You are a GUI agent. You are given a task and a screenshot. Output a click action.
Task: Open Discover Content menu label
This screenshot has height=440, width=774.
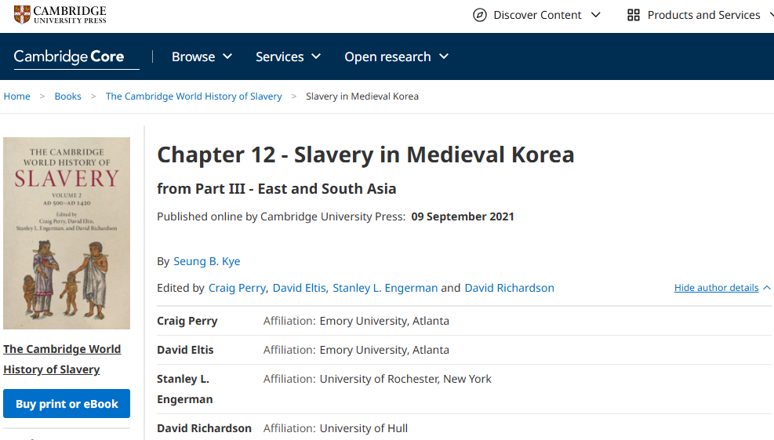click(537, 16)
